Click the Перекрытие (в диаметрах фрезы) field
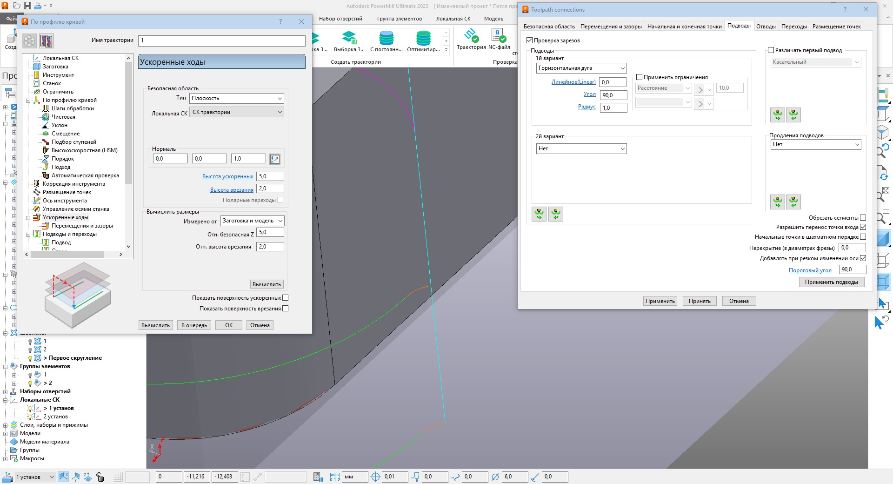 [x=852, y=248]
